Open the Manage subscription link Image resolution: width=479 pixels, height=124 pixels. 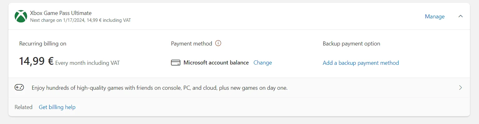pyautogui.click(x=435, y=17)
